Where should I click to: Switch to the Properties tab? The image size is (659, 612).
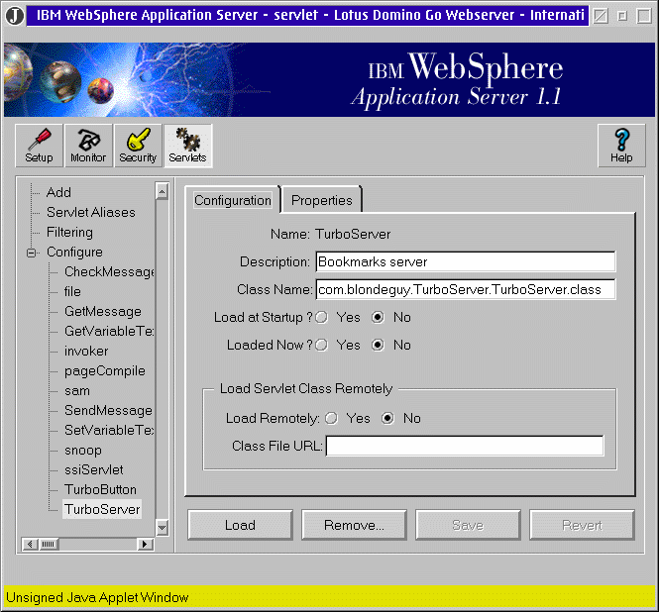(x=321, y=200)
